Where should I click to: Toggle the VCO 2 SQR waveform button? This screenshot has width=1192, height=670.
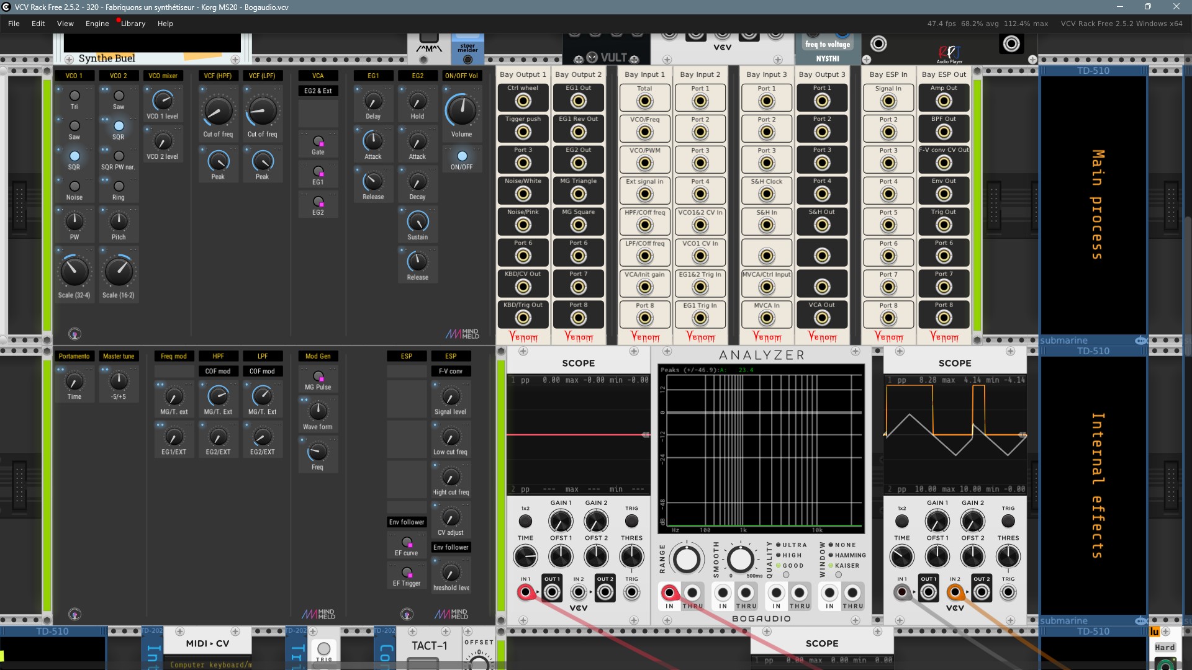[x=119, y=126]
